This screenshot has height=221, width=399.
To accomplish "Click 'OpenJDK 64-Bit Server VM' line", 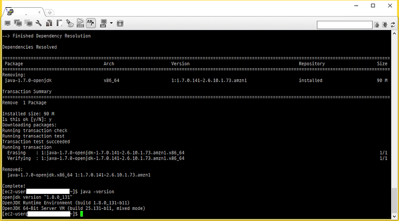I will click(74, 209).
